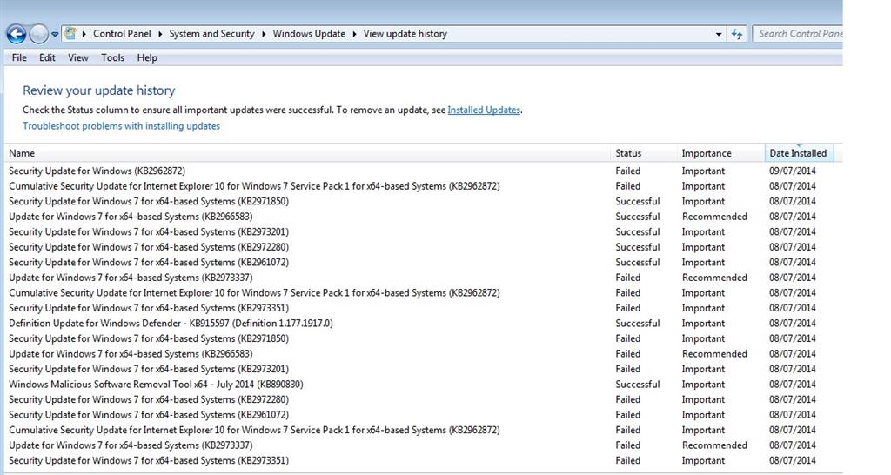Image resolution: width=891 pixels, height=475 pixels.
Task: Click the 09/07/2014 date cell
Action: (x=792, y=171)
